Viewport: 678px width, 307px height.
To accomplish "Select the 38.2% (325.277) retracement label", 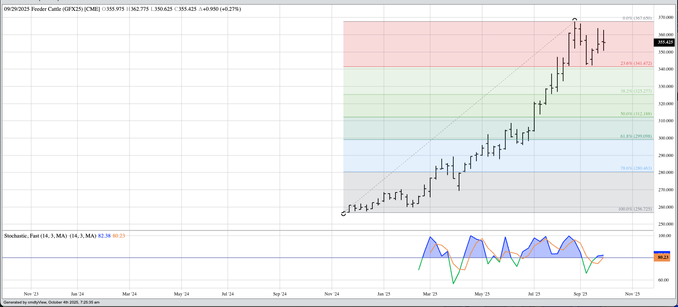I will pyautogui.click(x=636, y=91).
